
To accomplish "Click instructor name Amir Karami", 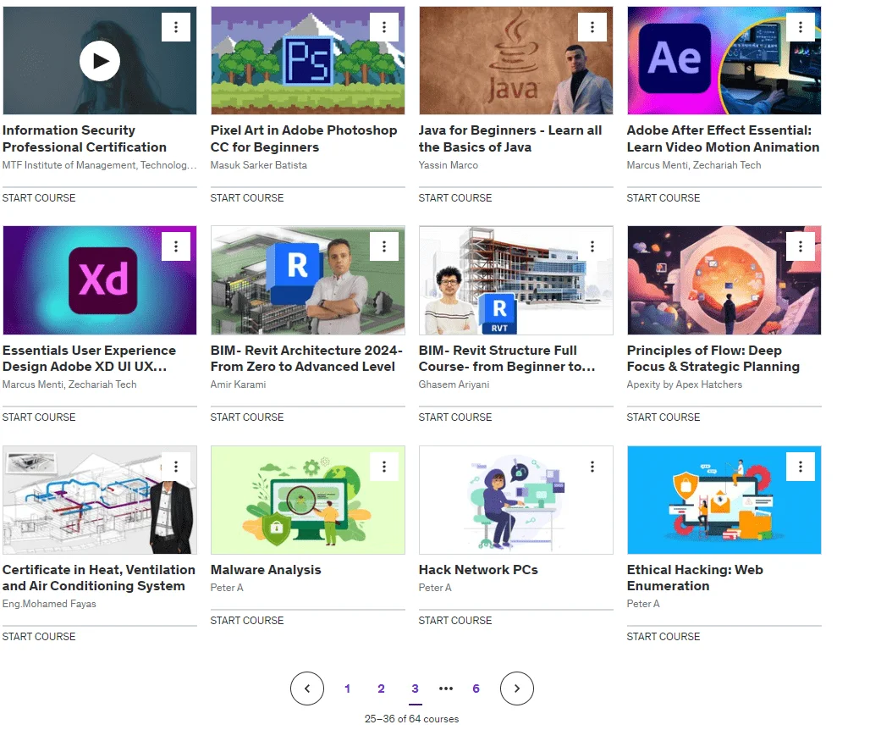I will (x=238, y=384).
